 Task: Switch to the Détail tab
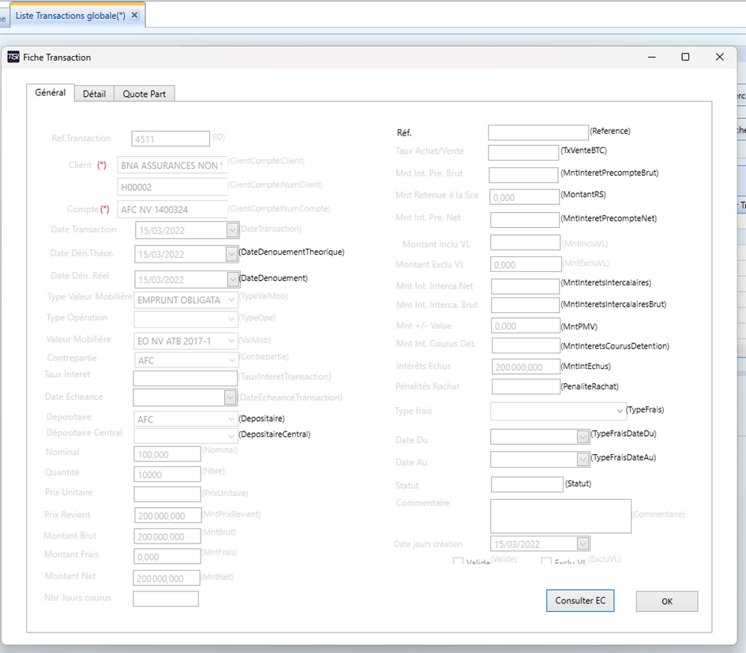[94, 94]
